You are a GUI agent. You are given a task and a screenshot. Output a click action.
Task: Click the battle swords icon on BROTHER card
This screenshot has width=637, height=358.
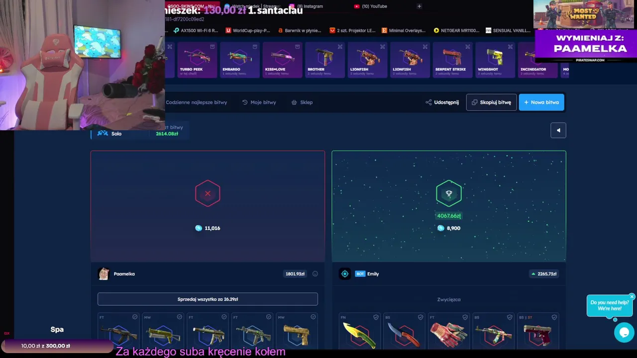point(340,47)
